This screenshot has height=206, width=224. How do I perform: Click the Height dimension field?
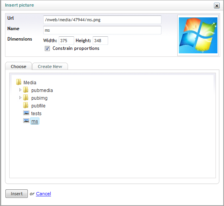pyautogui.click(x=100, y=41)
